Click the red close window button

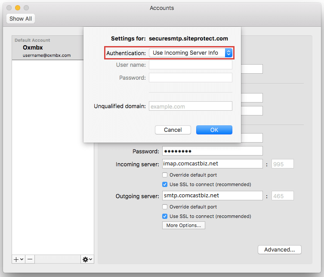tap(9, 8)
